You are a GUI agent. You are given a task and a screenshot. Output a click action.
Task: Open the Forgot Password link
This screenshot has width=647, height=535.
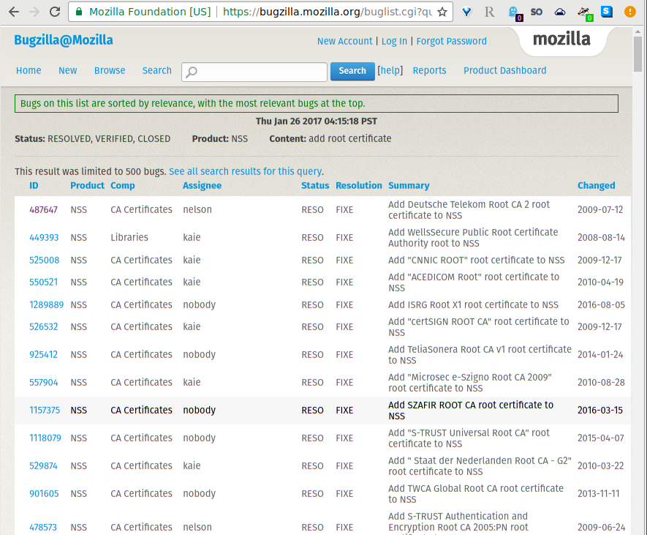click(451, 41)
